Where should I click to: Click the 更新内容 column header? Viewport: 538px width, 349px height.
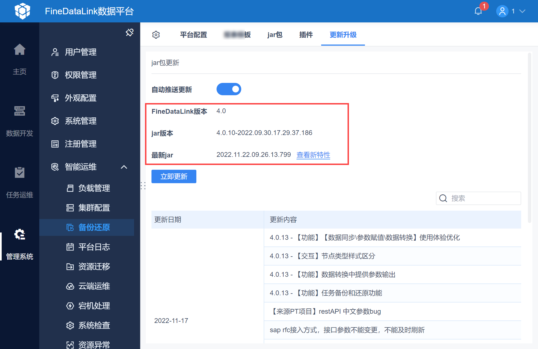pos(392,220)
